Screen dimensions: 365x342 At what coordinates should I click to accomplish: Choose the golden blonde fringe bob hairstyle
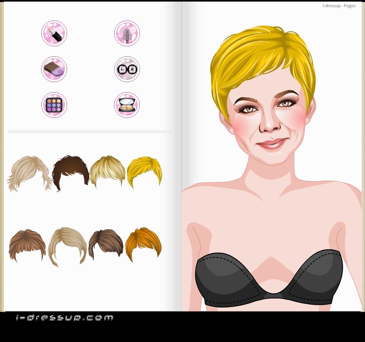107,171
